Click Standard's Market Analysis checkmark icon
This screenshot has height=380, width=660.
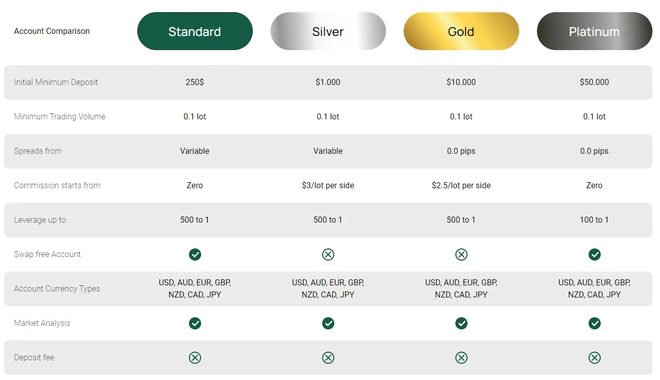click(195, 323)
